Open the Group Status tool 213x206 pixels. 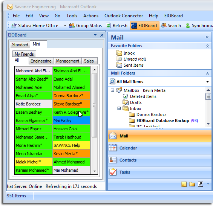point(85,26)
